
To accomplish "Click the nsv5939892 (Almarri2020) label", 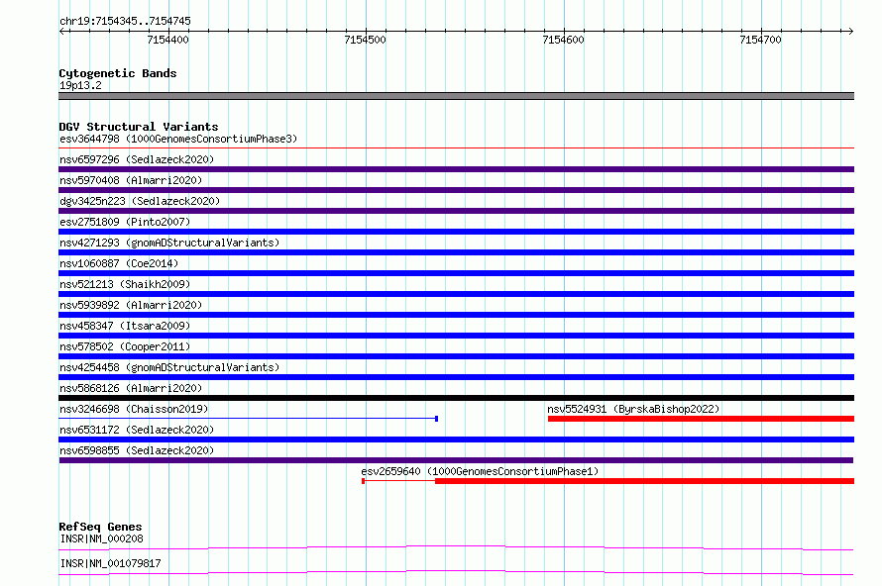I will pos(131,305).
